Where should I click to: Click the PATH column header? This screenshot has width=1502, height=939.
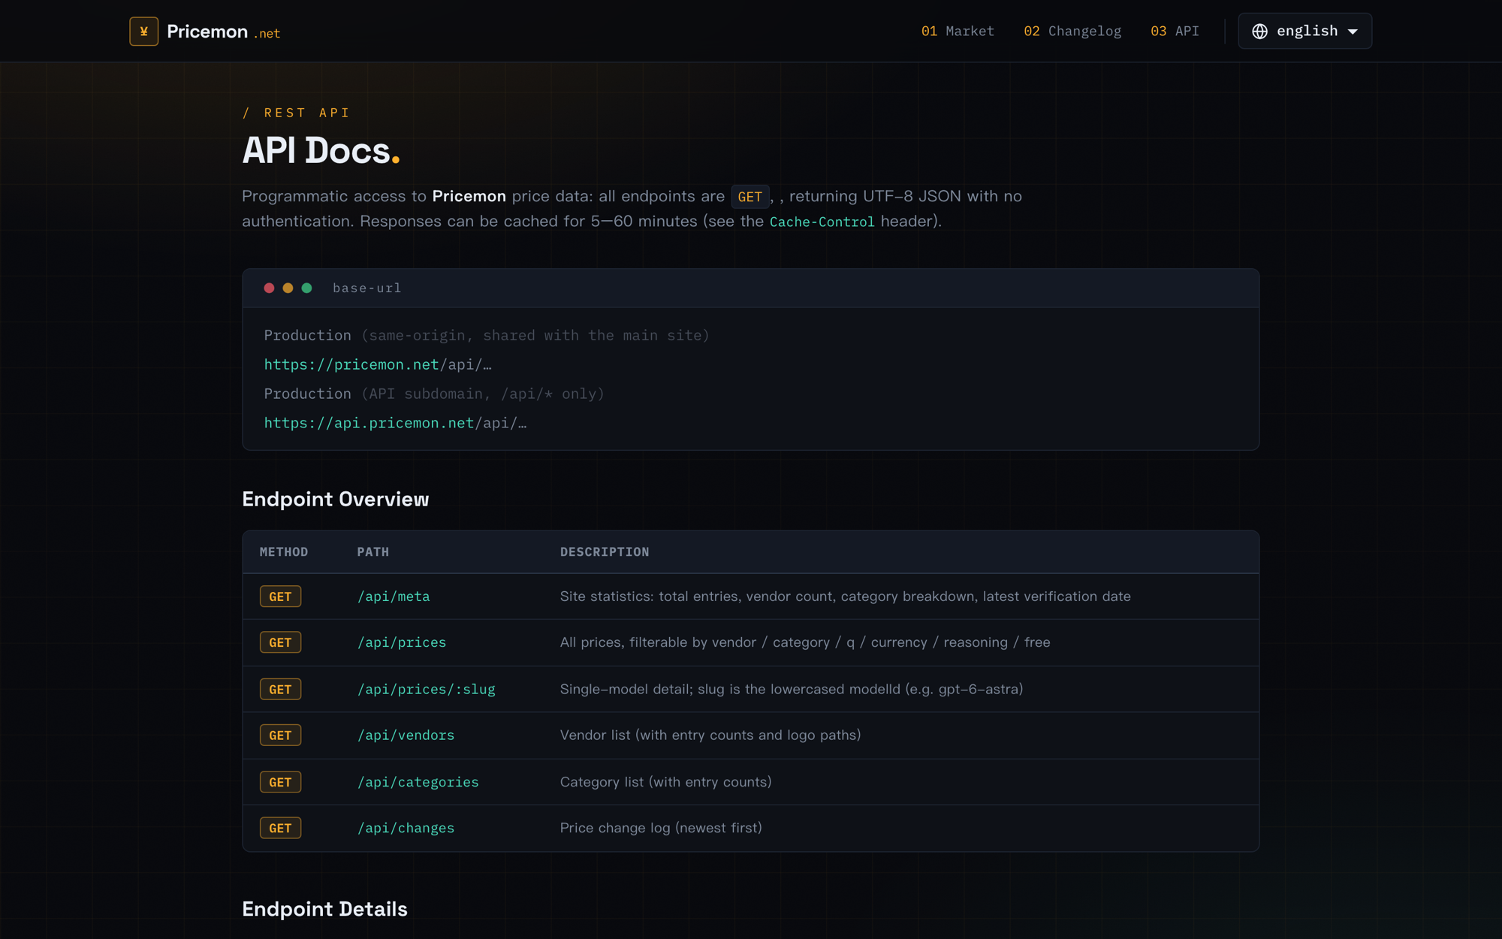click(x=373, y=552)
